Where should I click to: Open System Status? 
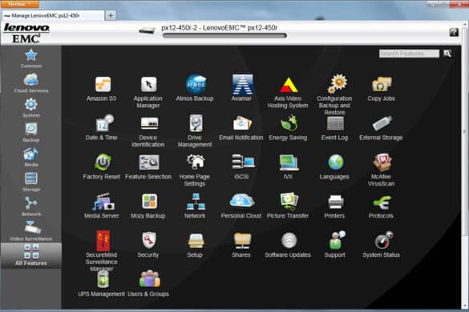point(382,245)
